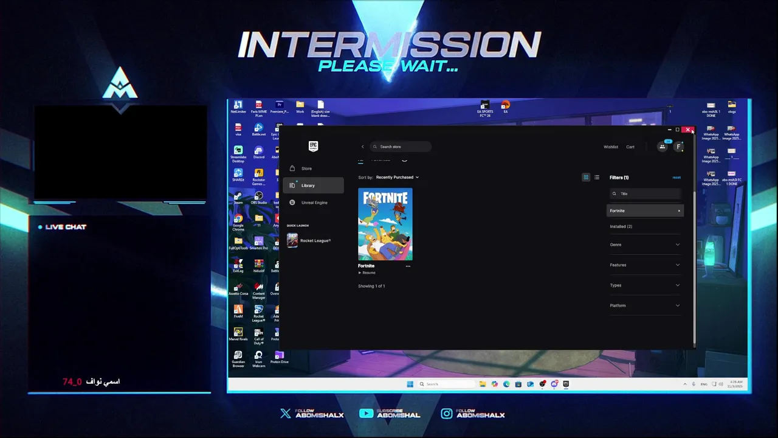The image size is (778, 438).
Task: Open the Sort by Recently Purchased dropdown
Action: click(x=397, y=177)
